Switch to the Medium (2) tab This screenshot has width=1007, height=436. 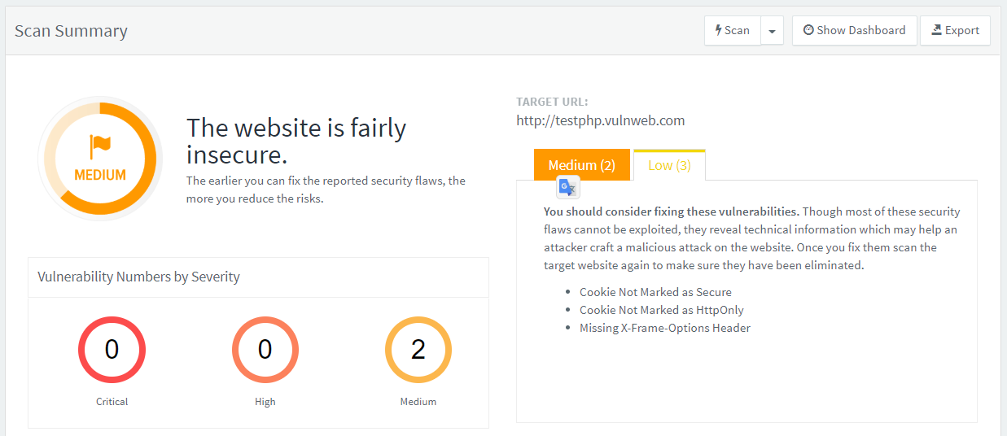point(582,165)
